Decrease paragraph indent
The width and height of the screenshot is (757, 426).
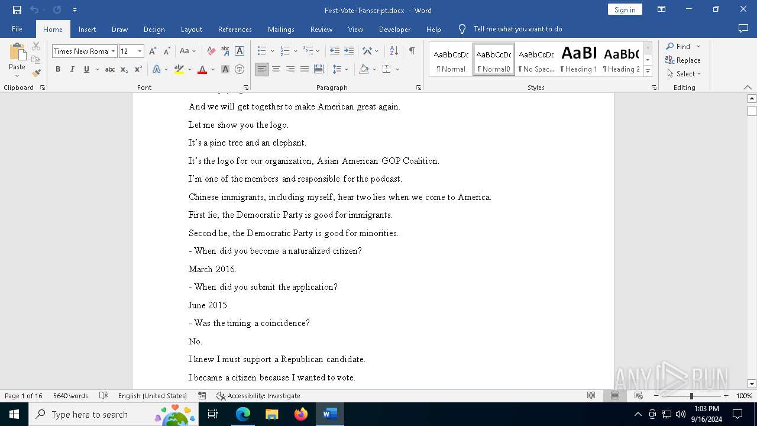click(x=335, y=51)
